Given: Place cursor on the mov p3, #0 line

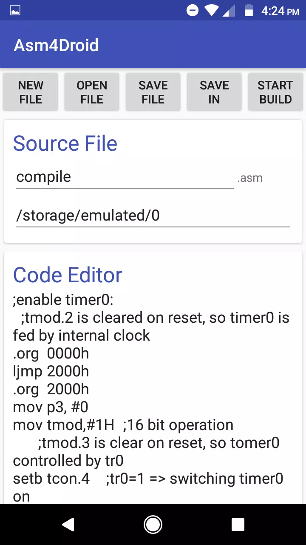Looking at the screenshot, I should click(x=51, y=407).
